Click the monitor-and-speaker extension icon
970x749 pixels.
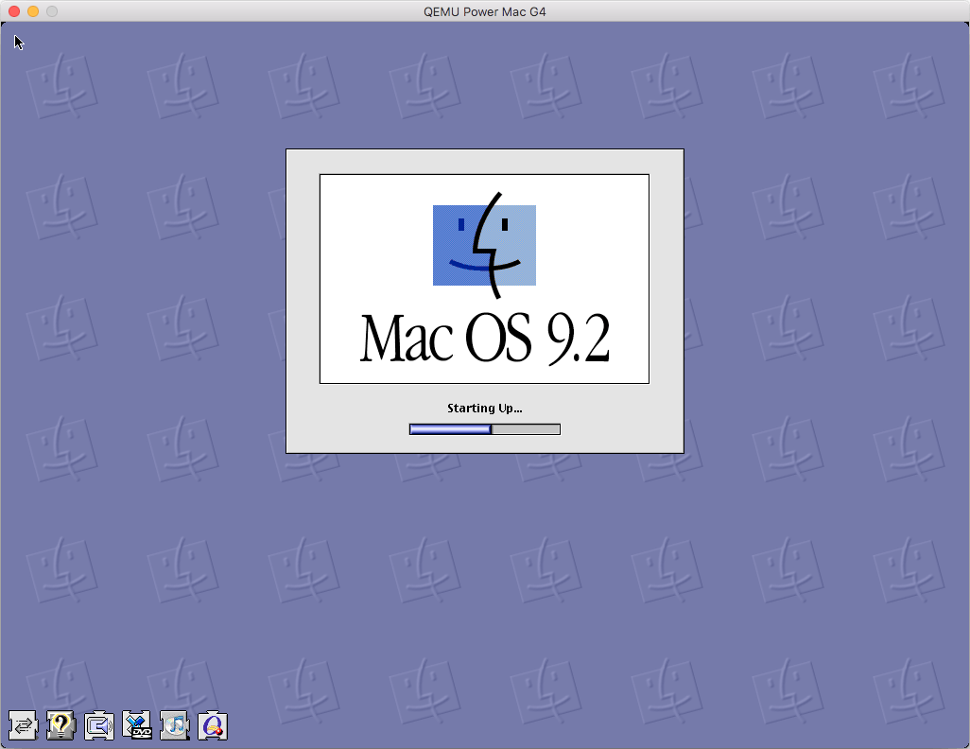click(99, 724)
